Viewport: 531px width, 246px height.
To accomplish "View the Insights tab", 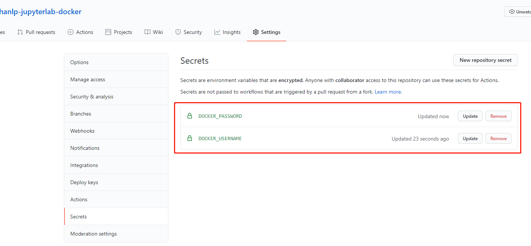I will coord(227,32).
